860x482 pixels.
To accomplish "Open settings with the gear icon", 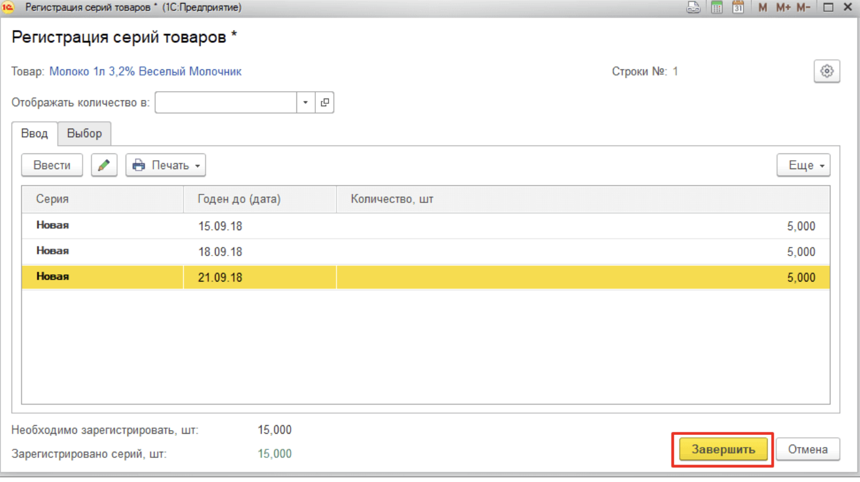I will (x=827, y=71).
